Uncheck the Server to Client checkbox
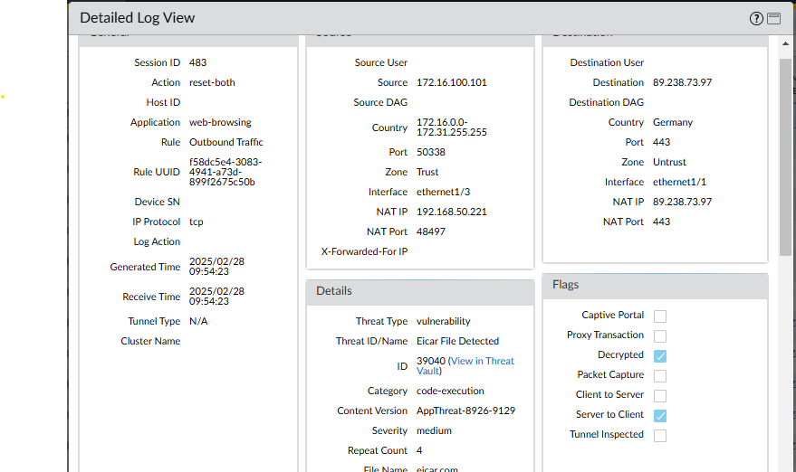 (x=660, y=416)
